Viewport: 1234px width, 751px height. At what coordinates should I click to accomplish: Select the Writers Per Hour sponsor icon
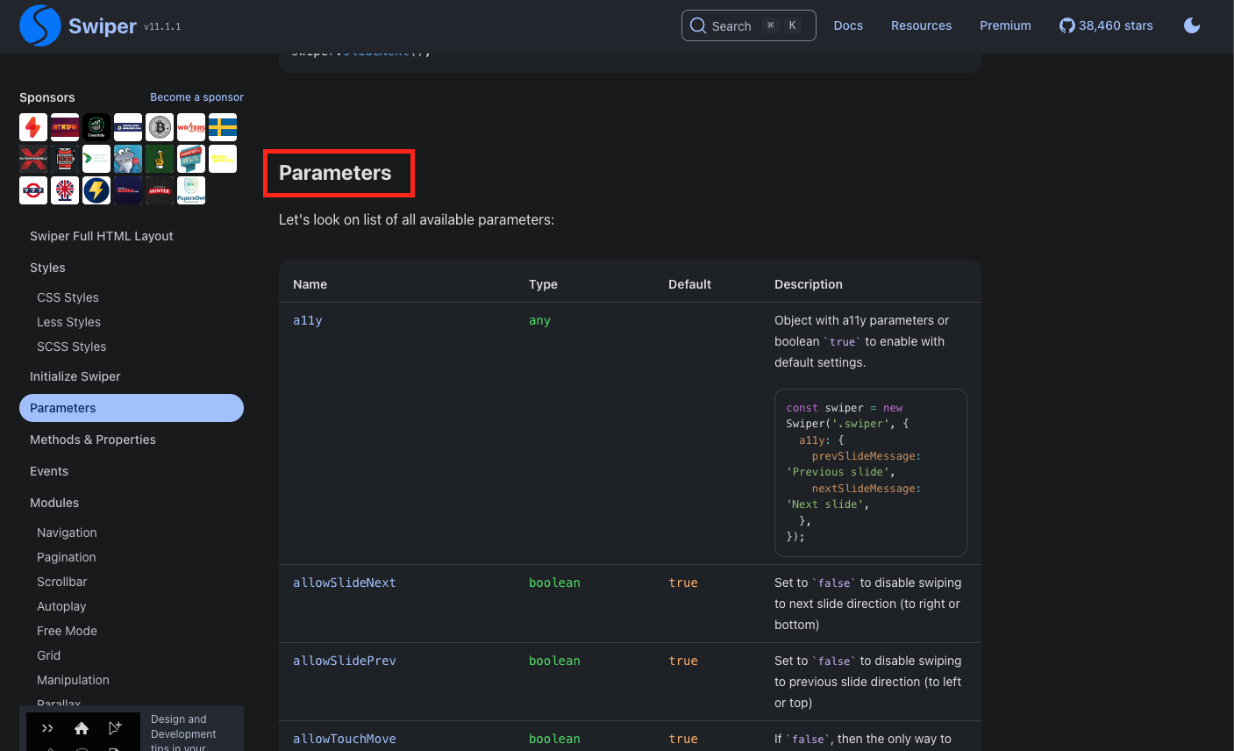click(190, 126)
